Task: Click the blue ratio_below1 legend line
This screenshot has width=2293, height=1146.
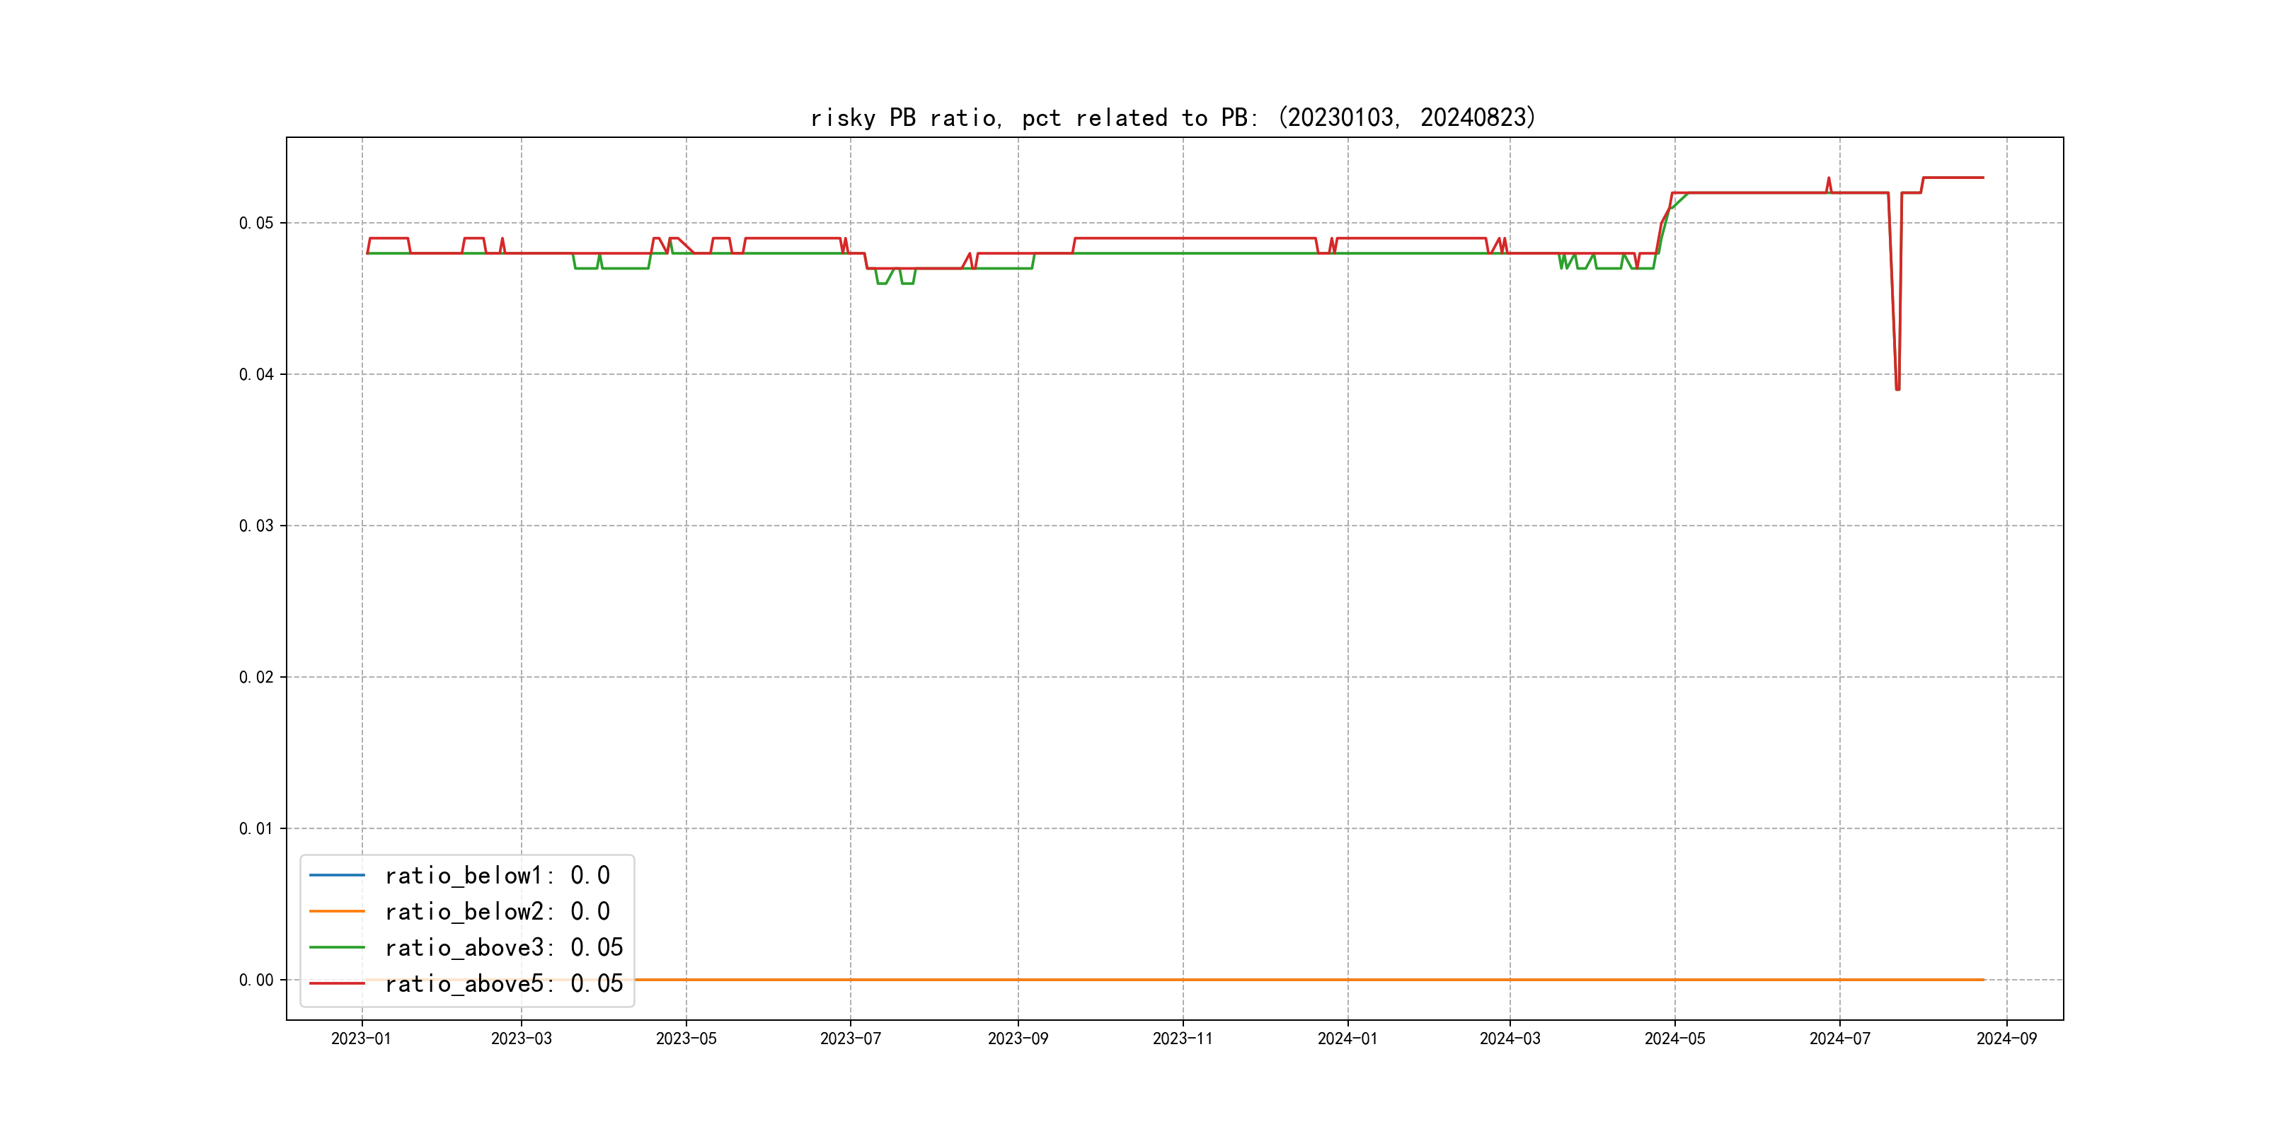Action: tap(336, 876)
